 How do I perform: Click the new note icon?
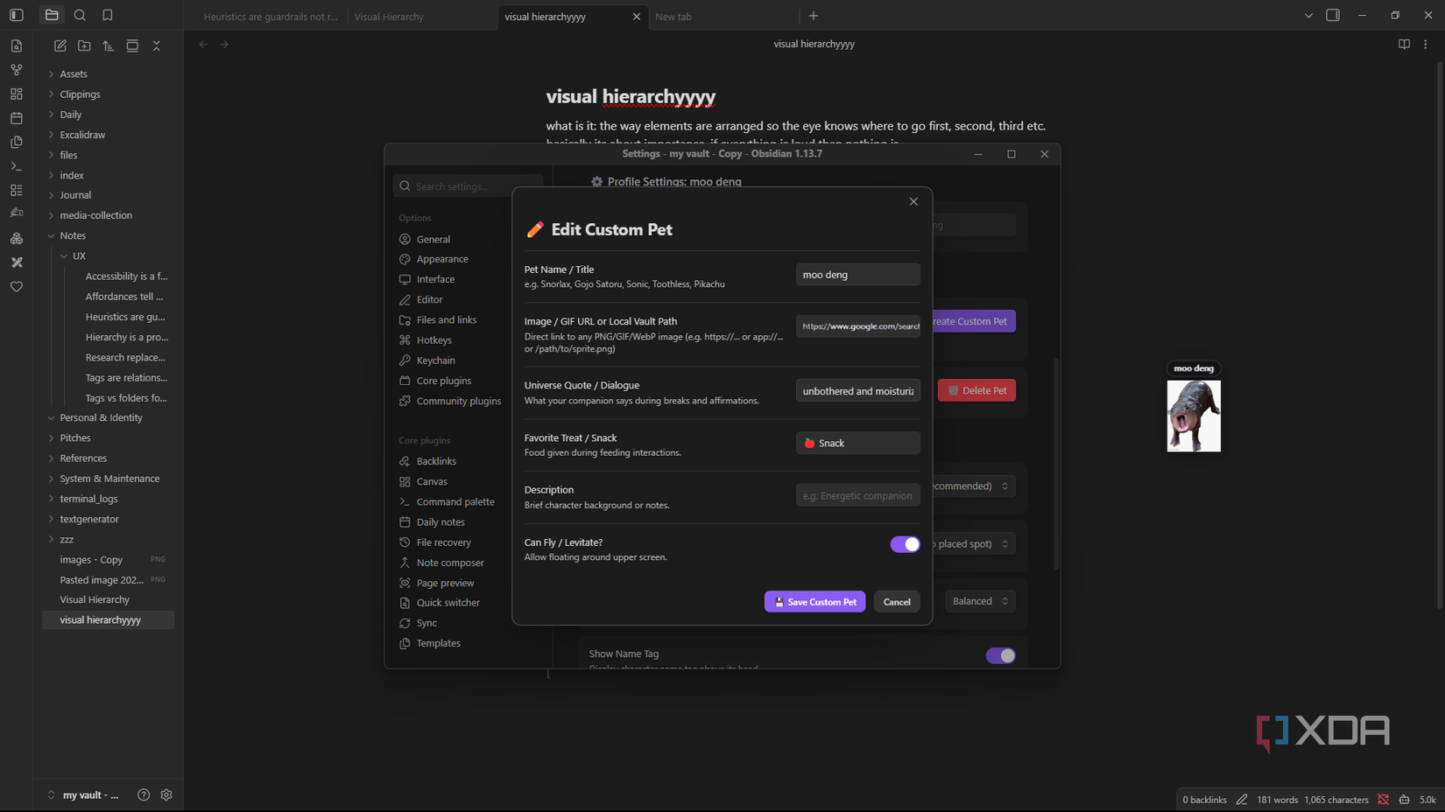point(60,45)
